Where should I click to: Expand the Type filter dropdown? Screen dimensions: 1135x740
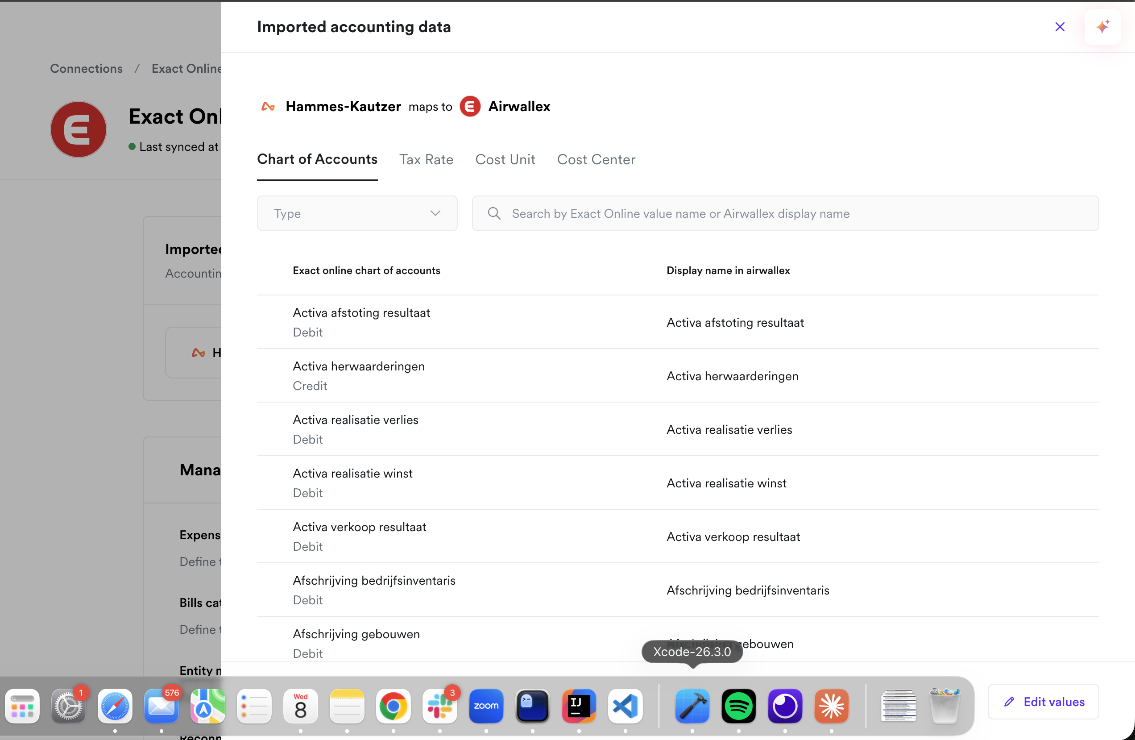pyautogui.click(x=357, y=213)
